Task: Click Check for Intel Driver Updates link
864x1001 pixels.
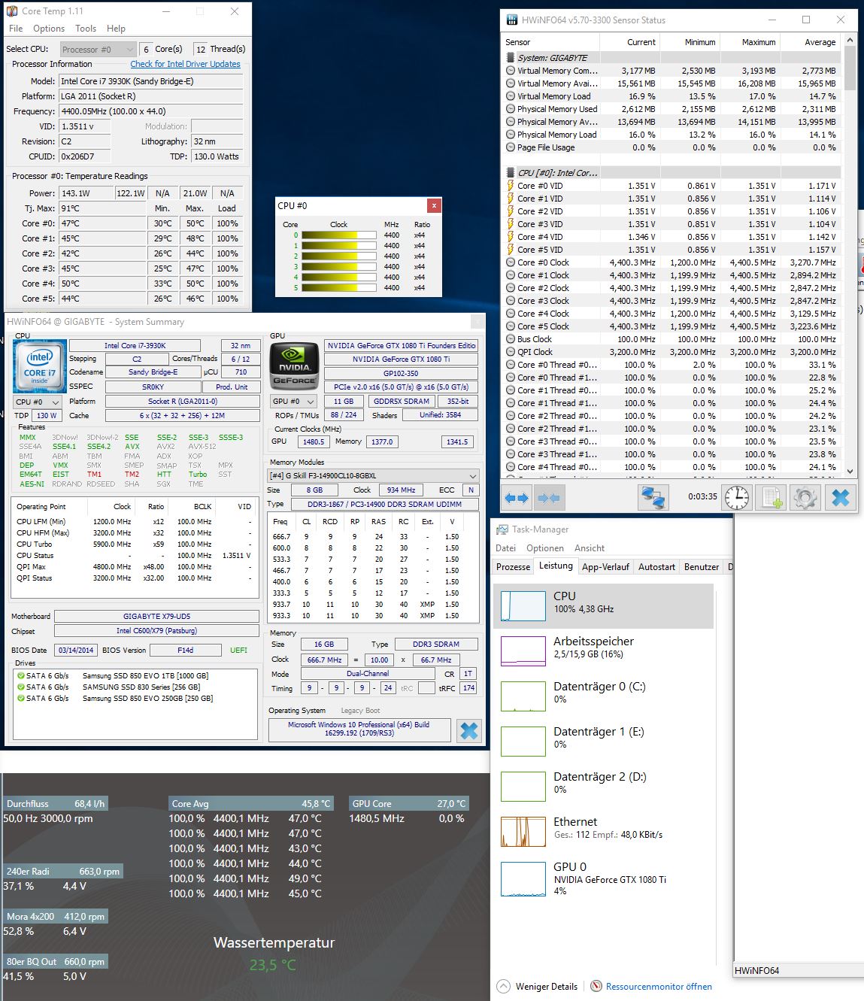Action: pyautogui.click(x=186, y=64)
